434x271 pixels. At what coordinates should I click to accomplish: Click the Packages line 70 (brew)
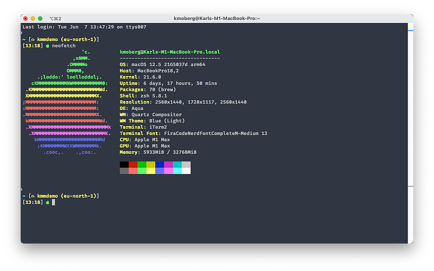[x=148, y=89]
